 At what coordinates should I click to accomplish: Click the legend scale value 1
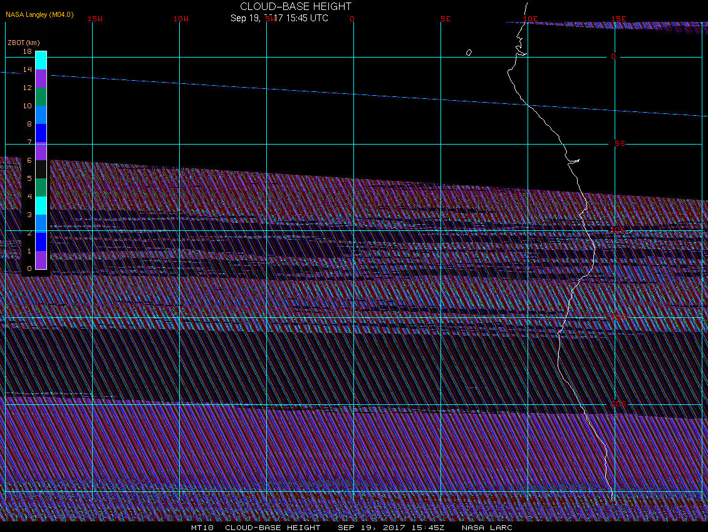pyautogui.click(x=29, y=251)
